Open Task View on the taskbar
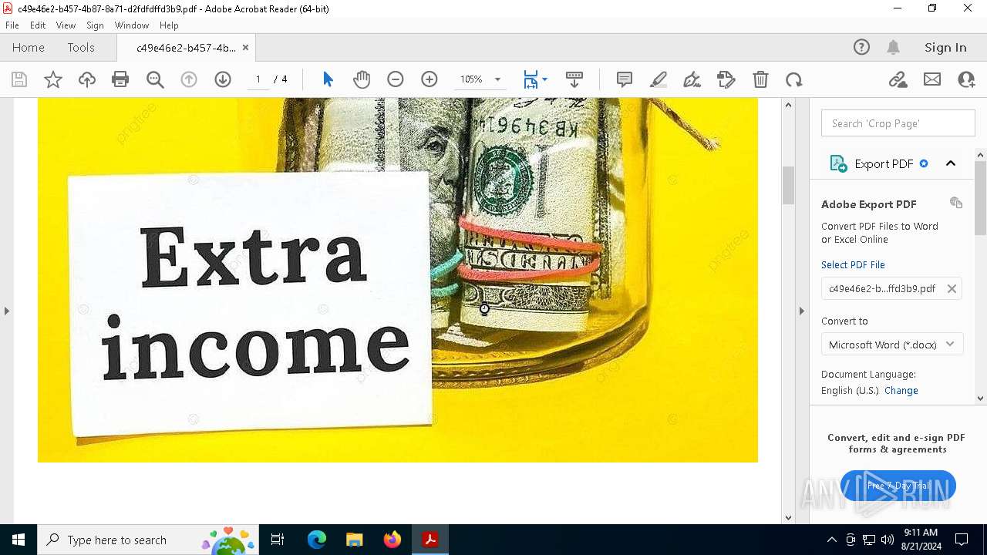The height and width of the screenshot is (555, 987). [278, 540]
